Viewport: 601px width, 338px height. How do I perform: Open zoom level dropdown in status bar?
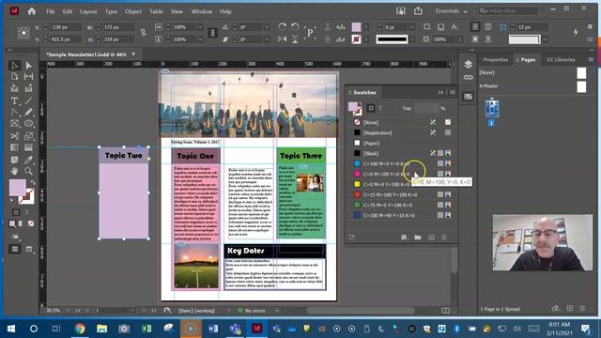[68, 311]
